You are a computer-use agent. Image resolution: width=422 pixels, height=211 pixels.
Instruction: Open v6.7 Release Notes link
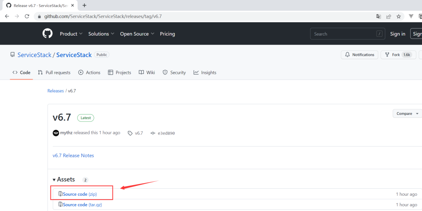(x=73, y=156)
